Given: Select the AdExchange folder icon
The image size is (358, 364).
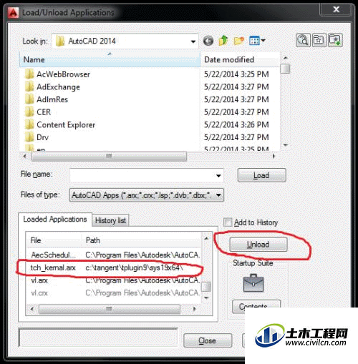Looking at the screenshot, I should tap(29, 87).
